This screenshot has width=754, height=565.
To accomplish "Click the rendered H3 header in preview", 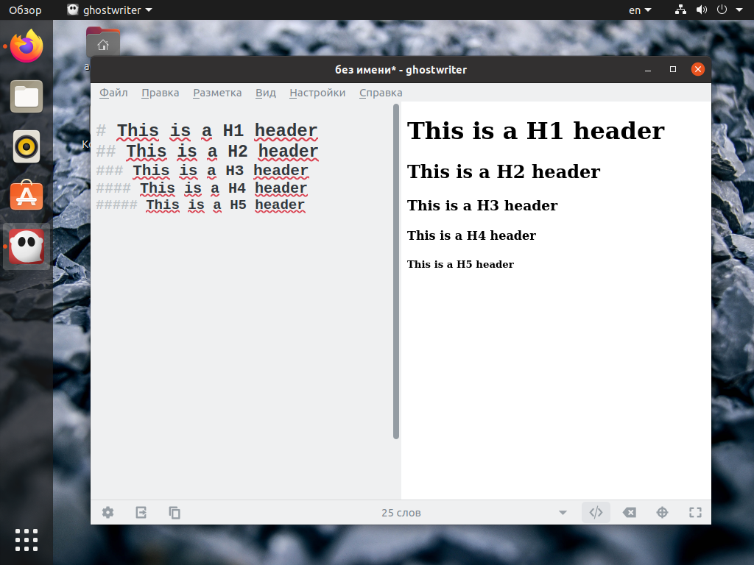I will click(x=482, y=206).
